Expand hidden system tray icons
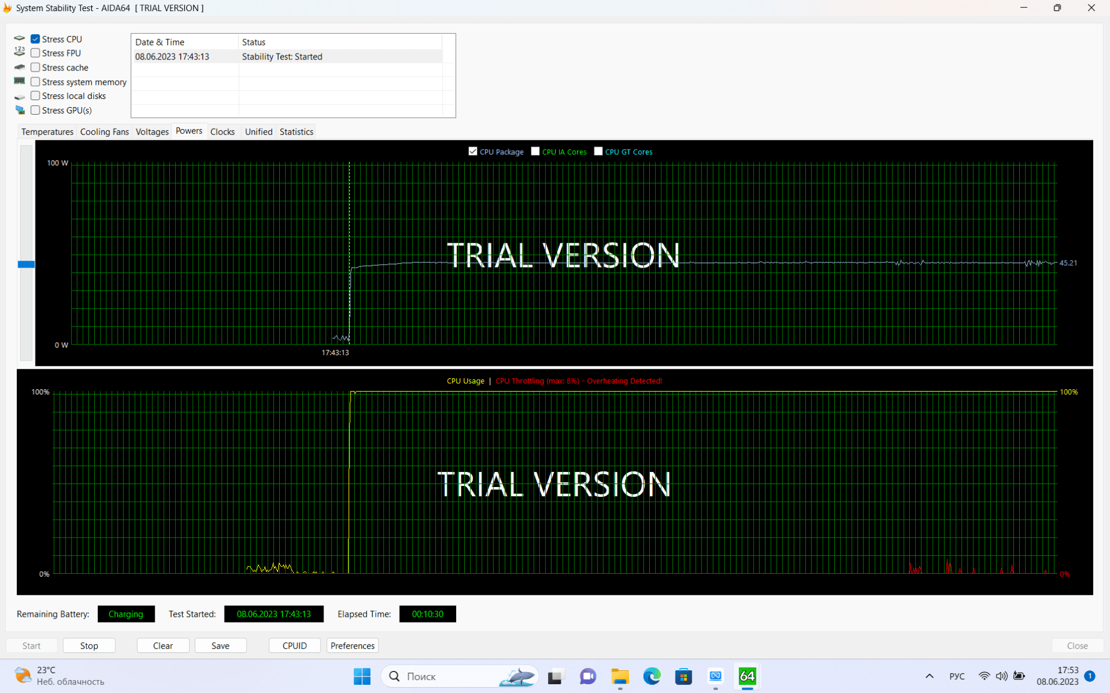Screen dimensions: 1110x693 tap(929, 676)
